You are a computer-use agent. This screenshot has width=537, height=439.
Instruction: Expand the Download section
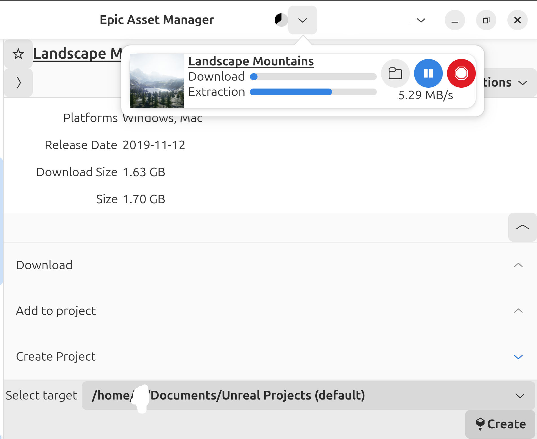tap(518, 265)
